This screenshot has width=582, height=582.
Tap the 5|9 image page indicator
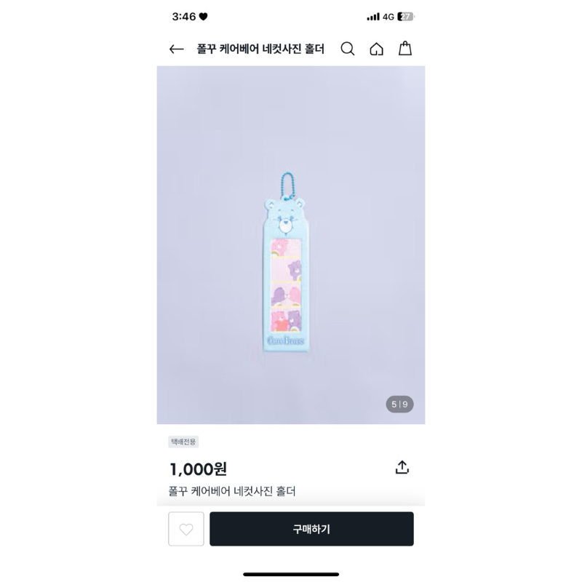click(x=399, y=404)
